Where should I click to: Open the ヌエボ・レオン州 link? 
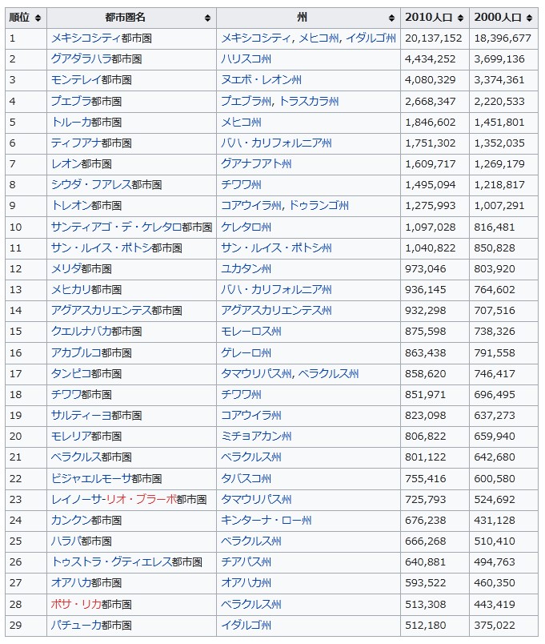tap(261, 79)
